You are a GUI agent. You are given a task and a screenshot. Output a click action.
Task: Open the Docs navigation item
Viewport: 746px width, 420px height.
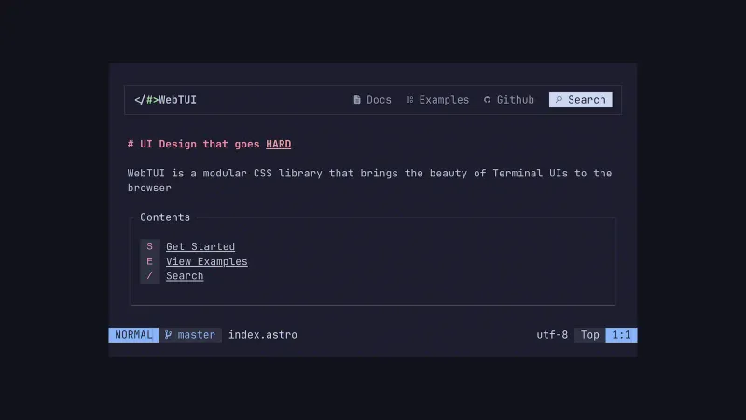[379, 100]
